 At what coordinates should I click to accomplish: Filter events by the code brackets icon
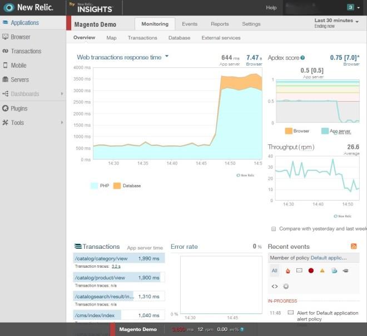275,286
